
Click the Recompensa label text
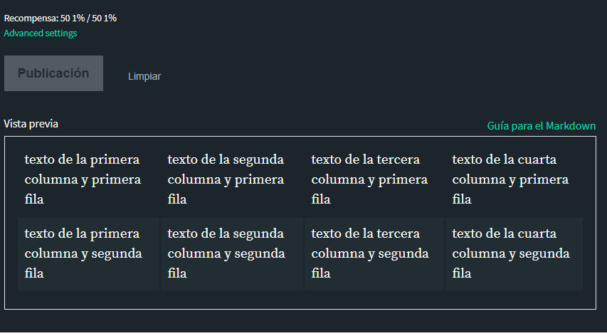pyautogui.click(x=31, y=19)
